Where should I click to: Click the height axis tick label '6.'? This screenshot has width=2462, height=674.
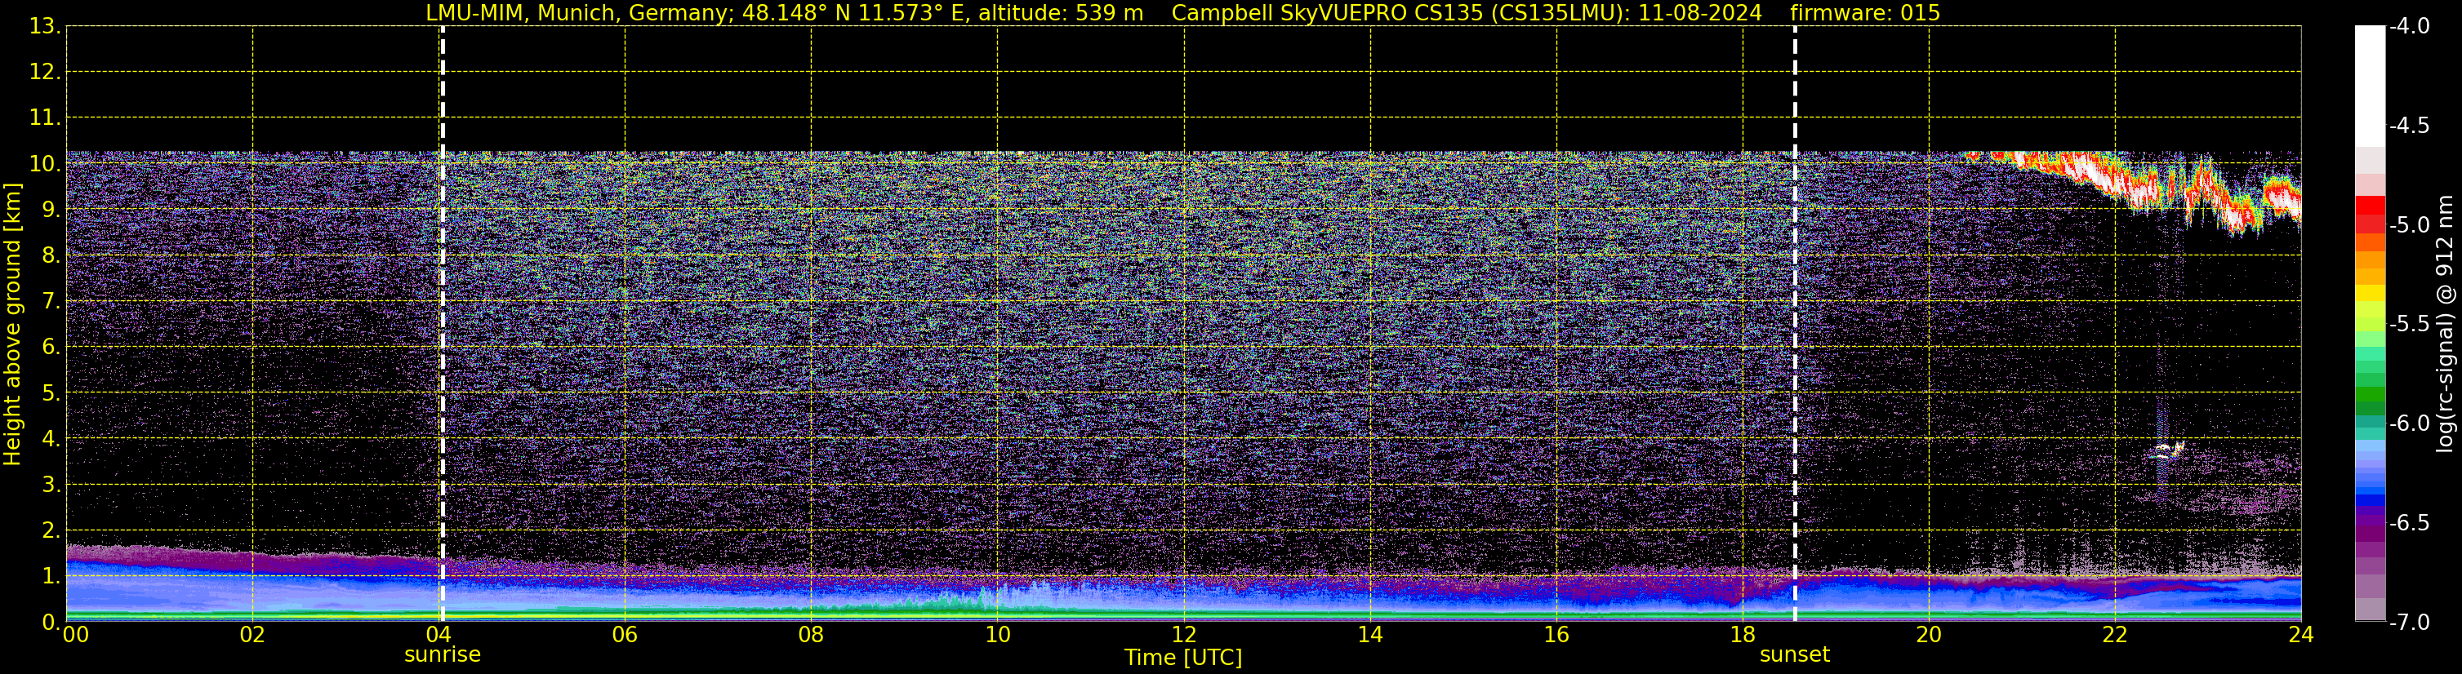pyautogui.click(x=51, y=348)
